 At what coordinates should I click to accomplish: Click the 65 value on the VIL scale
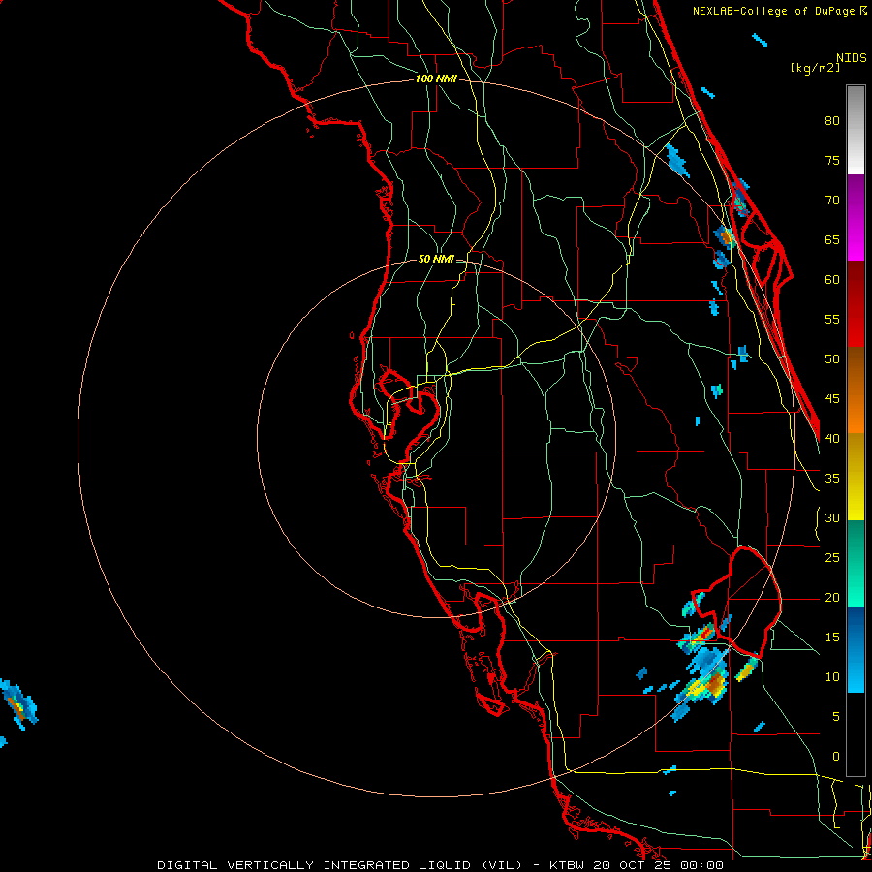[832, 240]
